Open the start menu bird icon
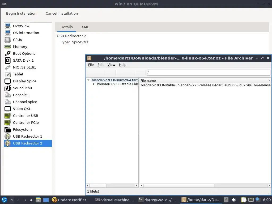The width and height of the screenshot is (272, 204). (x=4, y=200)
